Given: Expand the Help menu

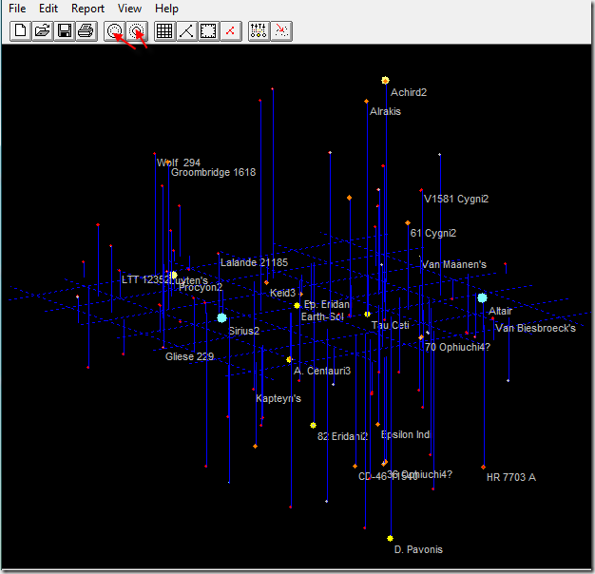Looking at the screenshot, I should 166,9.
